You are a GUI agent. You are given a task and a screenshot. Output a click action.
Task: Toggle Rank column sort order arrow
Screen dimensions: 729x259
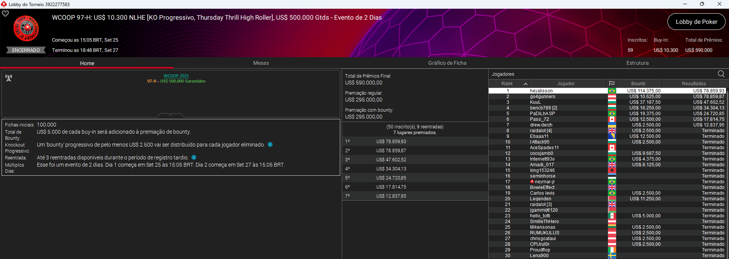coord(525,84)
